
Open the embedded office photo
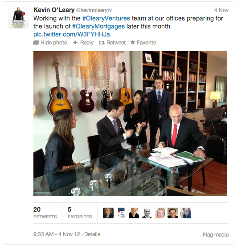pyautogui.click(x=130, y=124)
